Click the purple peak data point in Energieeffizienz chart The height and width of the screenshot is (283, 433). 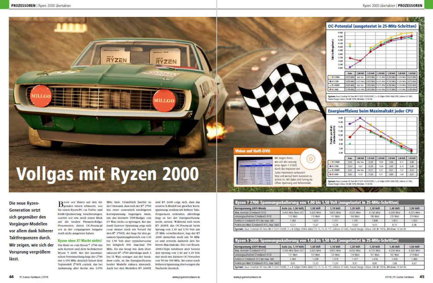[360, 118]
